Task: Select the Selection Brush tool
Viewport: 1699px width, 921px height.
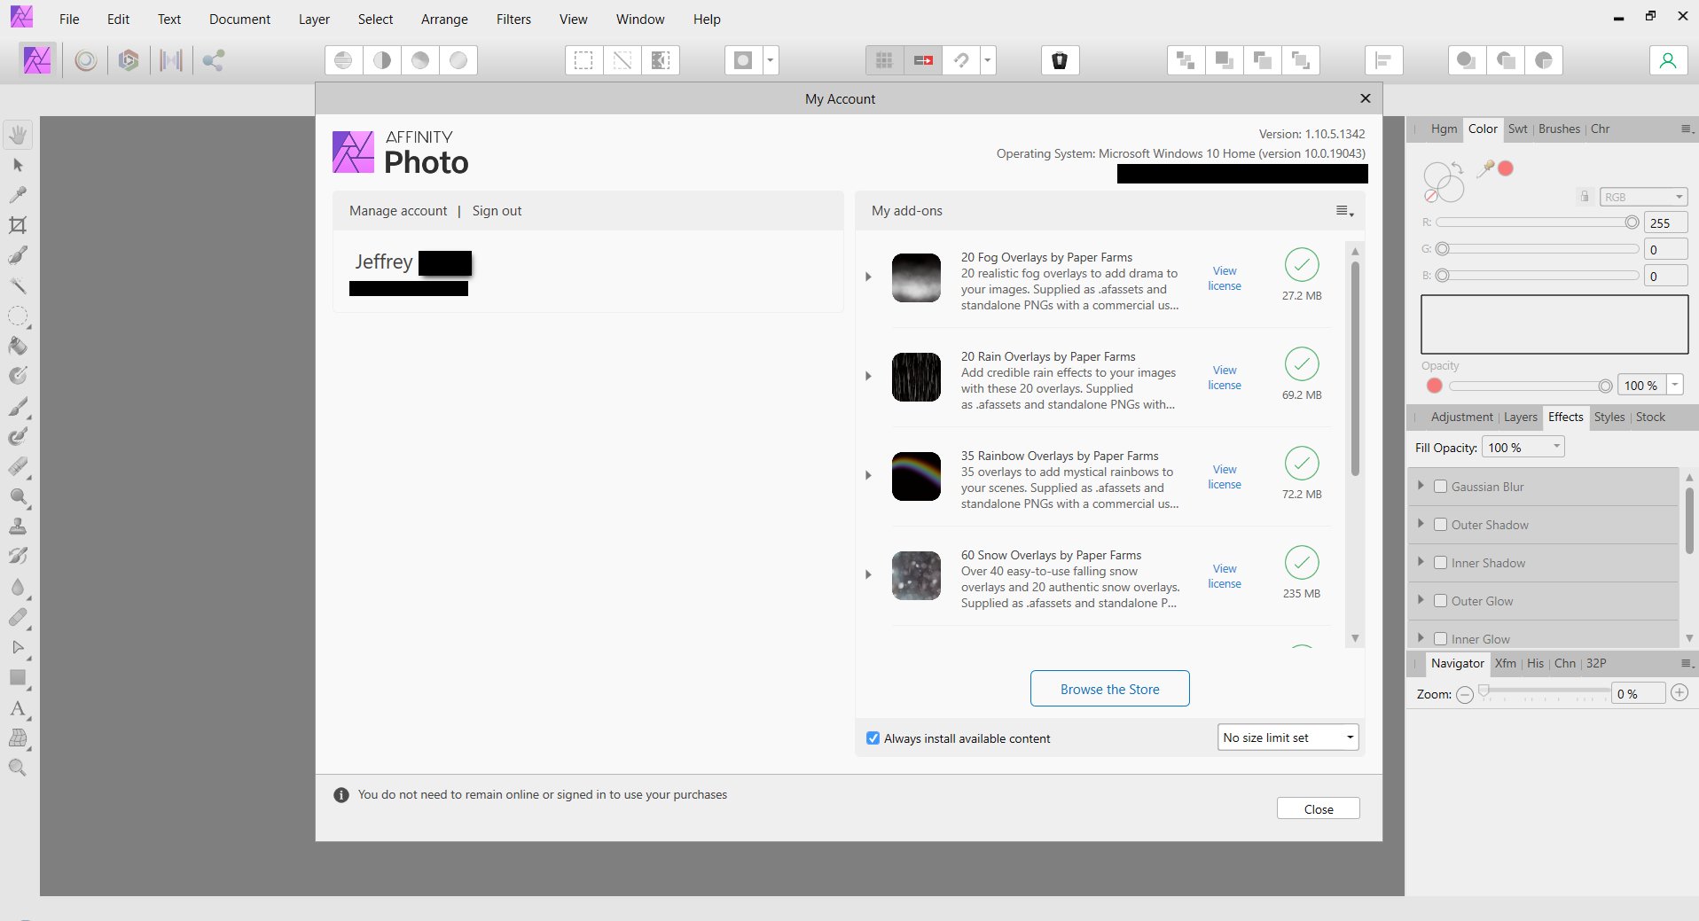Action: [x=18, y=255]
